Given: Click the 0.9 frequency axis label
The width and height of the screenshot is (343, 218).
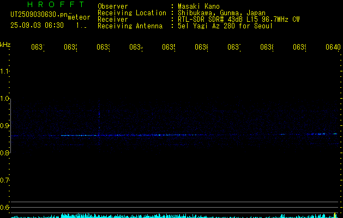Looking at the screenshot, I should pyautogui.click(x=4, y=125).
